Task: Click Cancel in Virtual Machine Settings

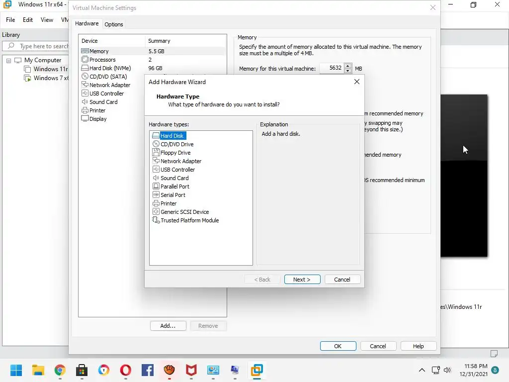Action: point(378,346)
